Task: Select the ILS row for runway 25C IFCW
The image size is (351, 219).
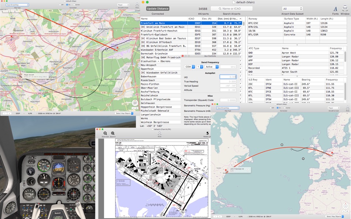Action: (296, 84)
